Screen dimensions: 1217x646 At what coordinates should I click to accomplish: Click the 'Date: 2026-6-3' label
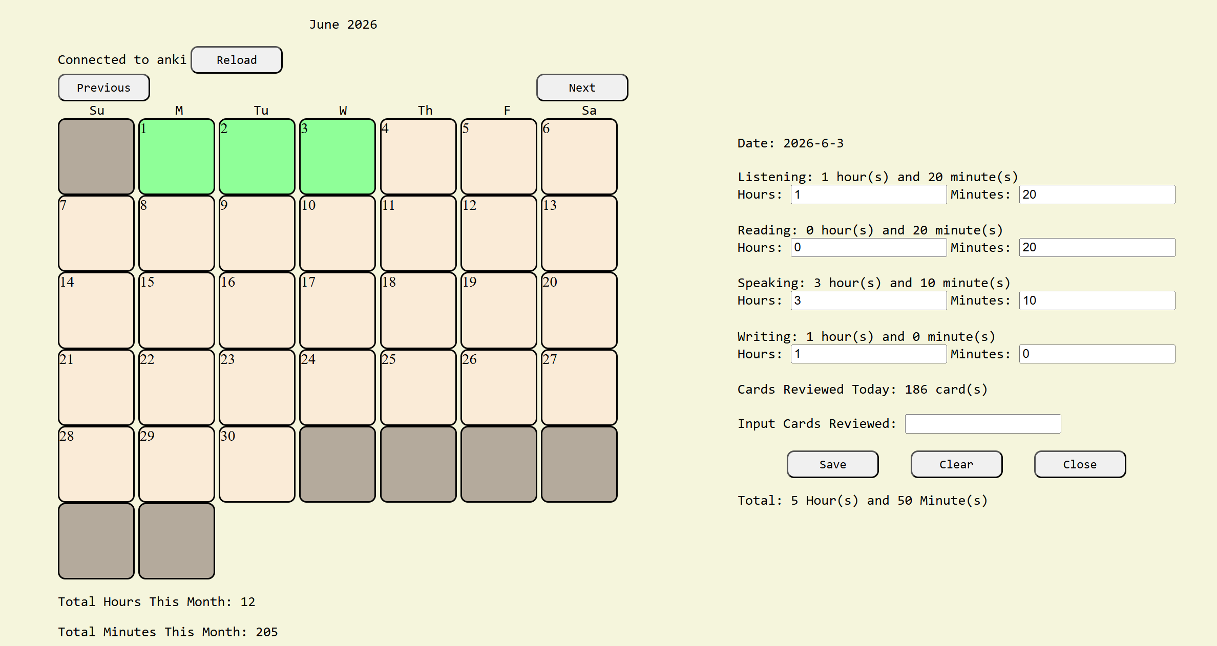(790, 143)
